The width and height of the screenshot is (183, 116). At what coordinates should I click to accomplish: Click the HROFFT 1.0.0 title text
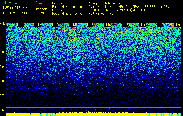[x=23, y=2]
